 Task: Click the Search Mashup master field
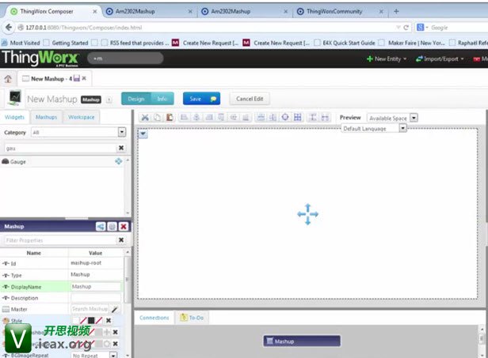(x=90, y=309)
